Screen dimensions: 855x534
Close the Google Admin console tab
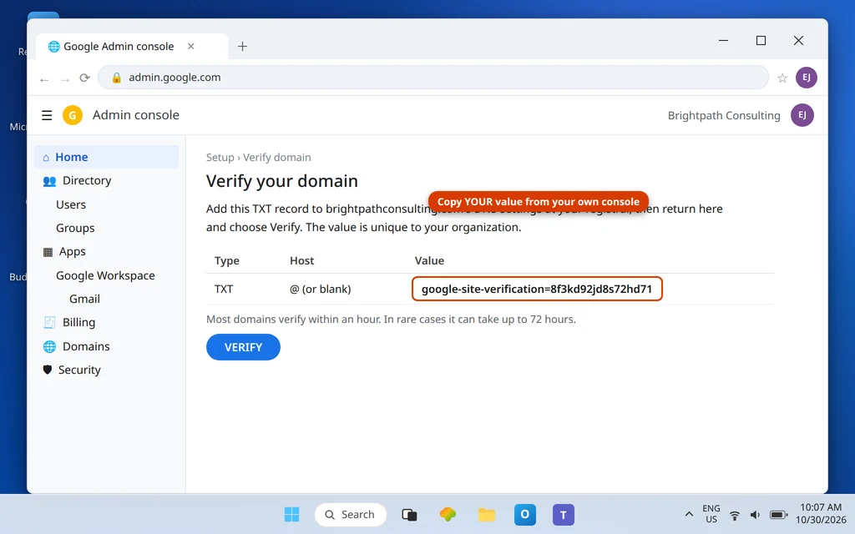tap(191, 47)
